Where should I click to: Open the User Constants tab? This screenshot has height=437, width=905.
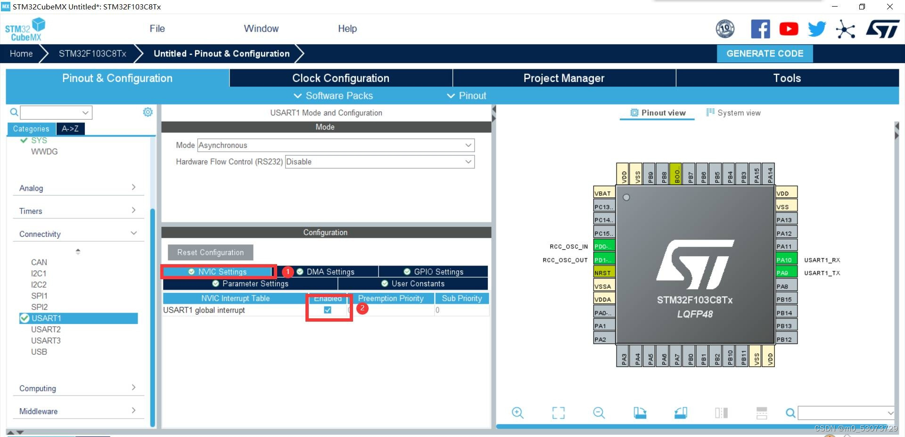click(x=413, y=283)
